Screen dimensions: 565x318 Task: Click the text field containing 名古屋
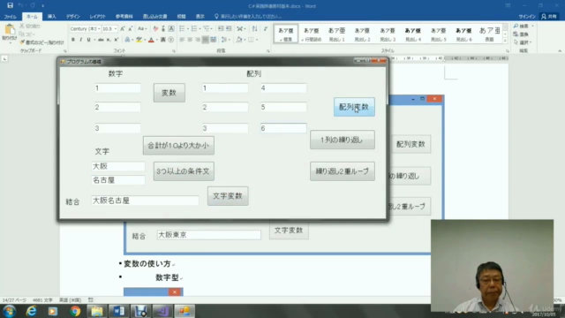pyautogui.click(x=118, y=180)
